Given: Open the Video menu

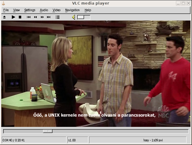Looking at the screenshot, I should pyautogui.click(x=56, y=10).
